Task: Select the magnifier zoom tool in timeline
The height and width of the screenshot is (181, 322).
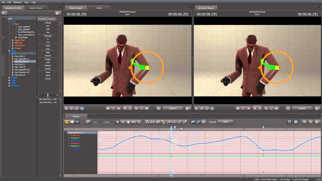Action: (139, 122)
